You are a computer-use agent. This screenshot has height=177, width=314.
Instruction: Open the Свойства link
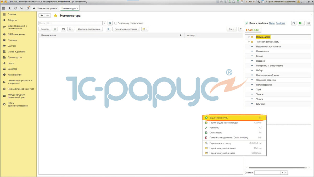[x=281, y=23]
